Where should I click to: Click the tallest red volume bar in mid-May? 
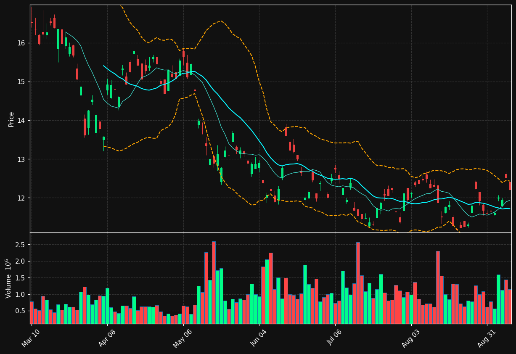pyautogui.click(x=214, y=283)
